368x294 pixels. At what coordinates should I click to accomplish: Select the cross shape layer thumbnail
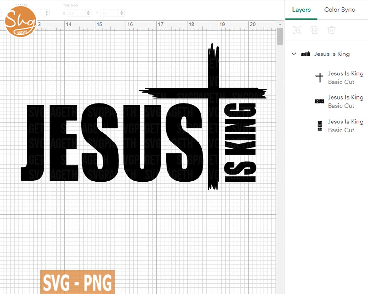(x=319, y=77)
